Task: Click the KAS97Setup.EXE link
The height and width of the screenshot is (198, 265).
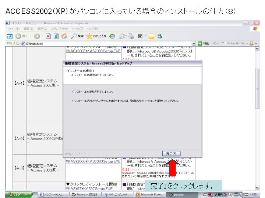Action: point(89,189)
